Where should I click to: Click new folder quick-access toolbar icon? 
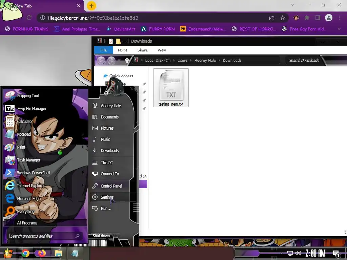[x=118, y=41]
